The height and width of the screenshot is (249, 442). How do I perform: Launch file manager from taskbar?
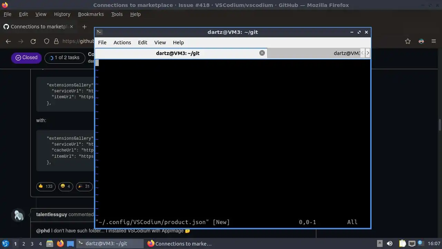pos(50,243)
